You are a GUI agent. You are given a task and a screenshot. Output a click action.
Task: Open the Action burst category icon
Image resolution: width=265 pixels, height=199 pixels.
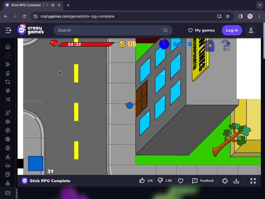[8, 122]
